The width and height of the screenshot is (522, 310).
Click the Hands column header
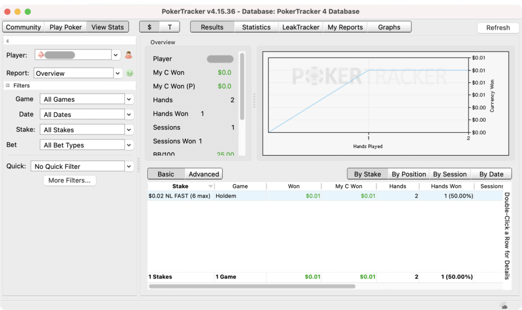(x=398, y=186)
